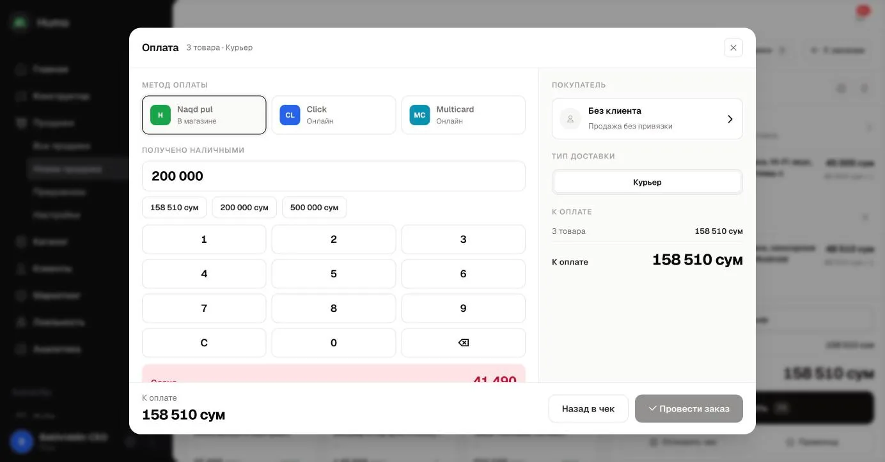Click the customer avatar icon

(x=570, y=119)
